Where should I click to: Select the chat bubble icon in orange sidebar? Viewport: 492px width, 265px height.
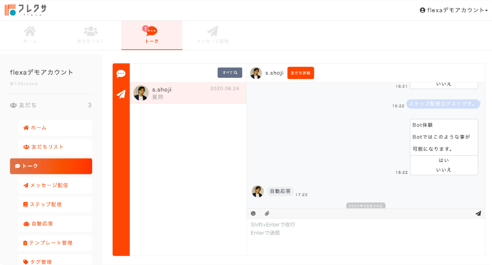(x=121, y=74)
